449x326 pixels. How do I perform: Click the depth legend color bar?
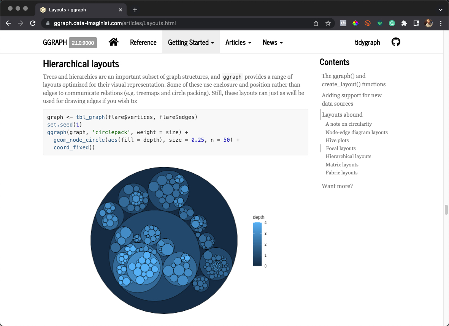point(257,244)
